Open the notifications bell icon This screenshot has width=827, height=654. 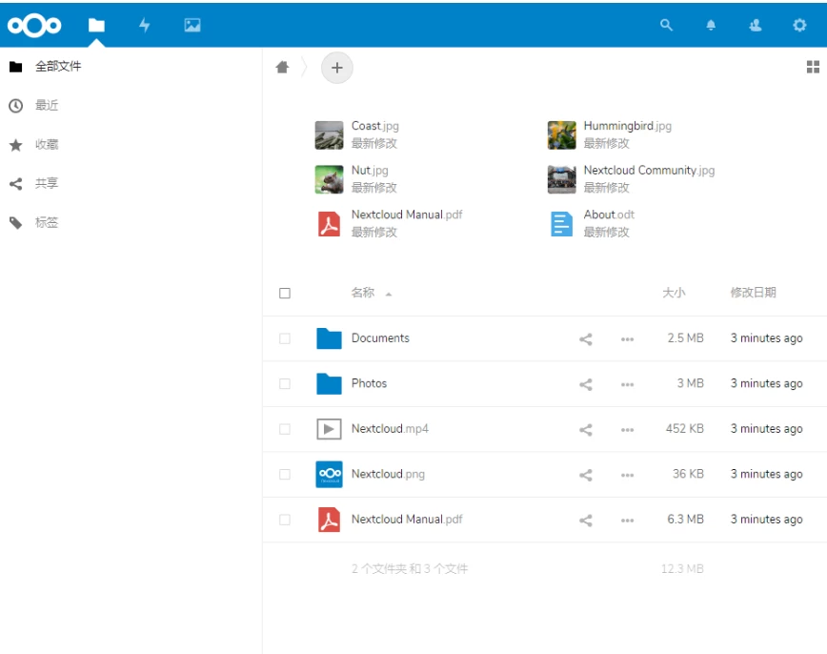pyautogui.click(x=711, y=26)
